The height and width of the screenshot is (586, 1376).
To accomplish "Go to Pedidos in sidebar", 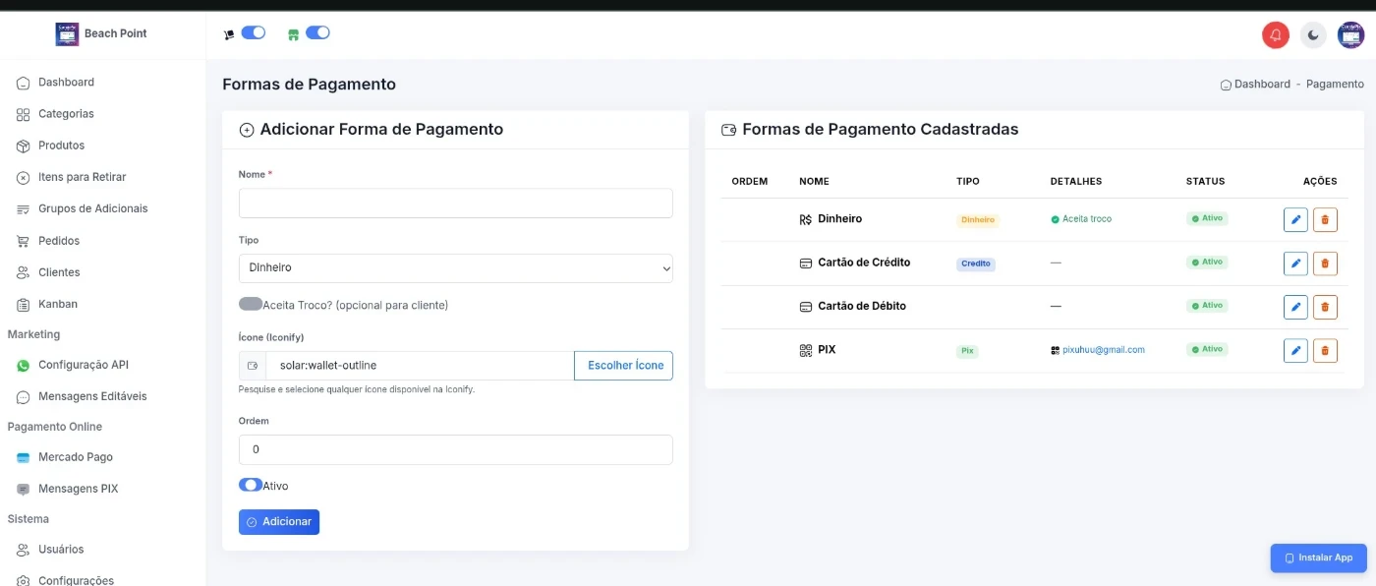I will [x=59, y=241].
